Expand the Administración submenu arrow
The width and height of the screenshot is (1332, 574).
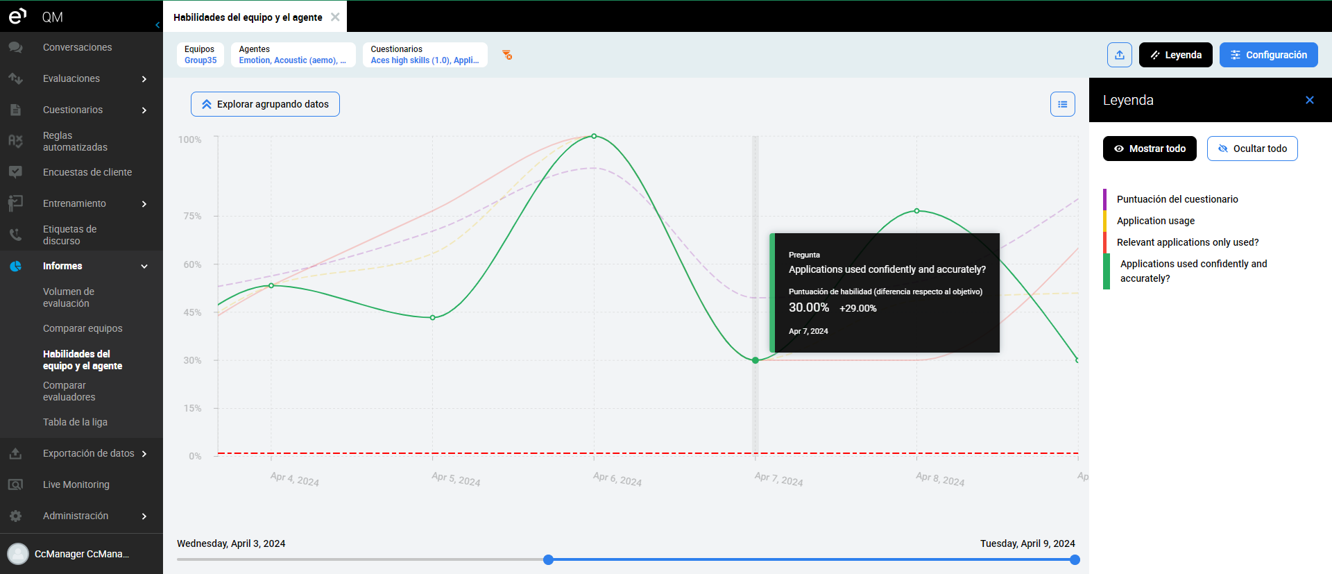144,516
